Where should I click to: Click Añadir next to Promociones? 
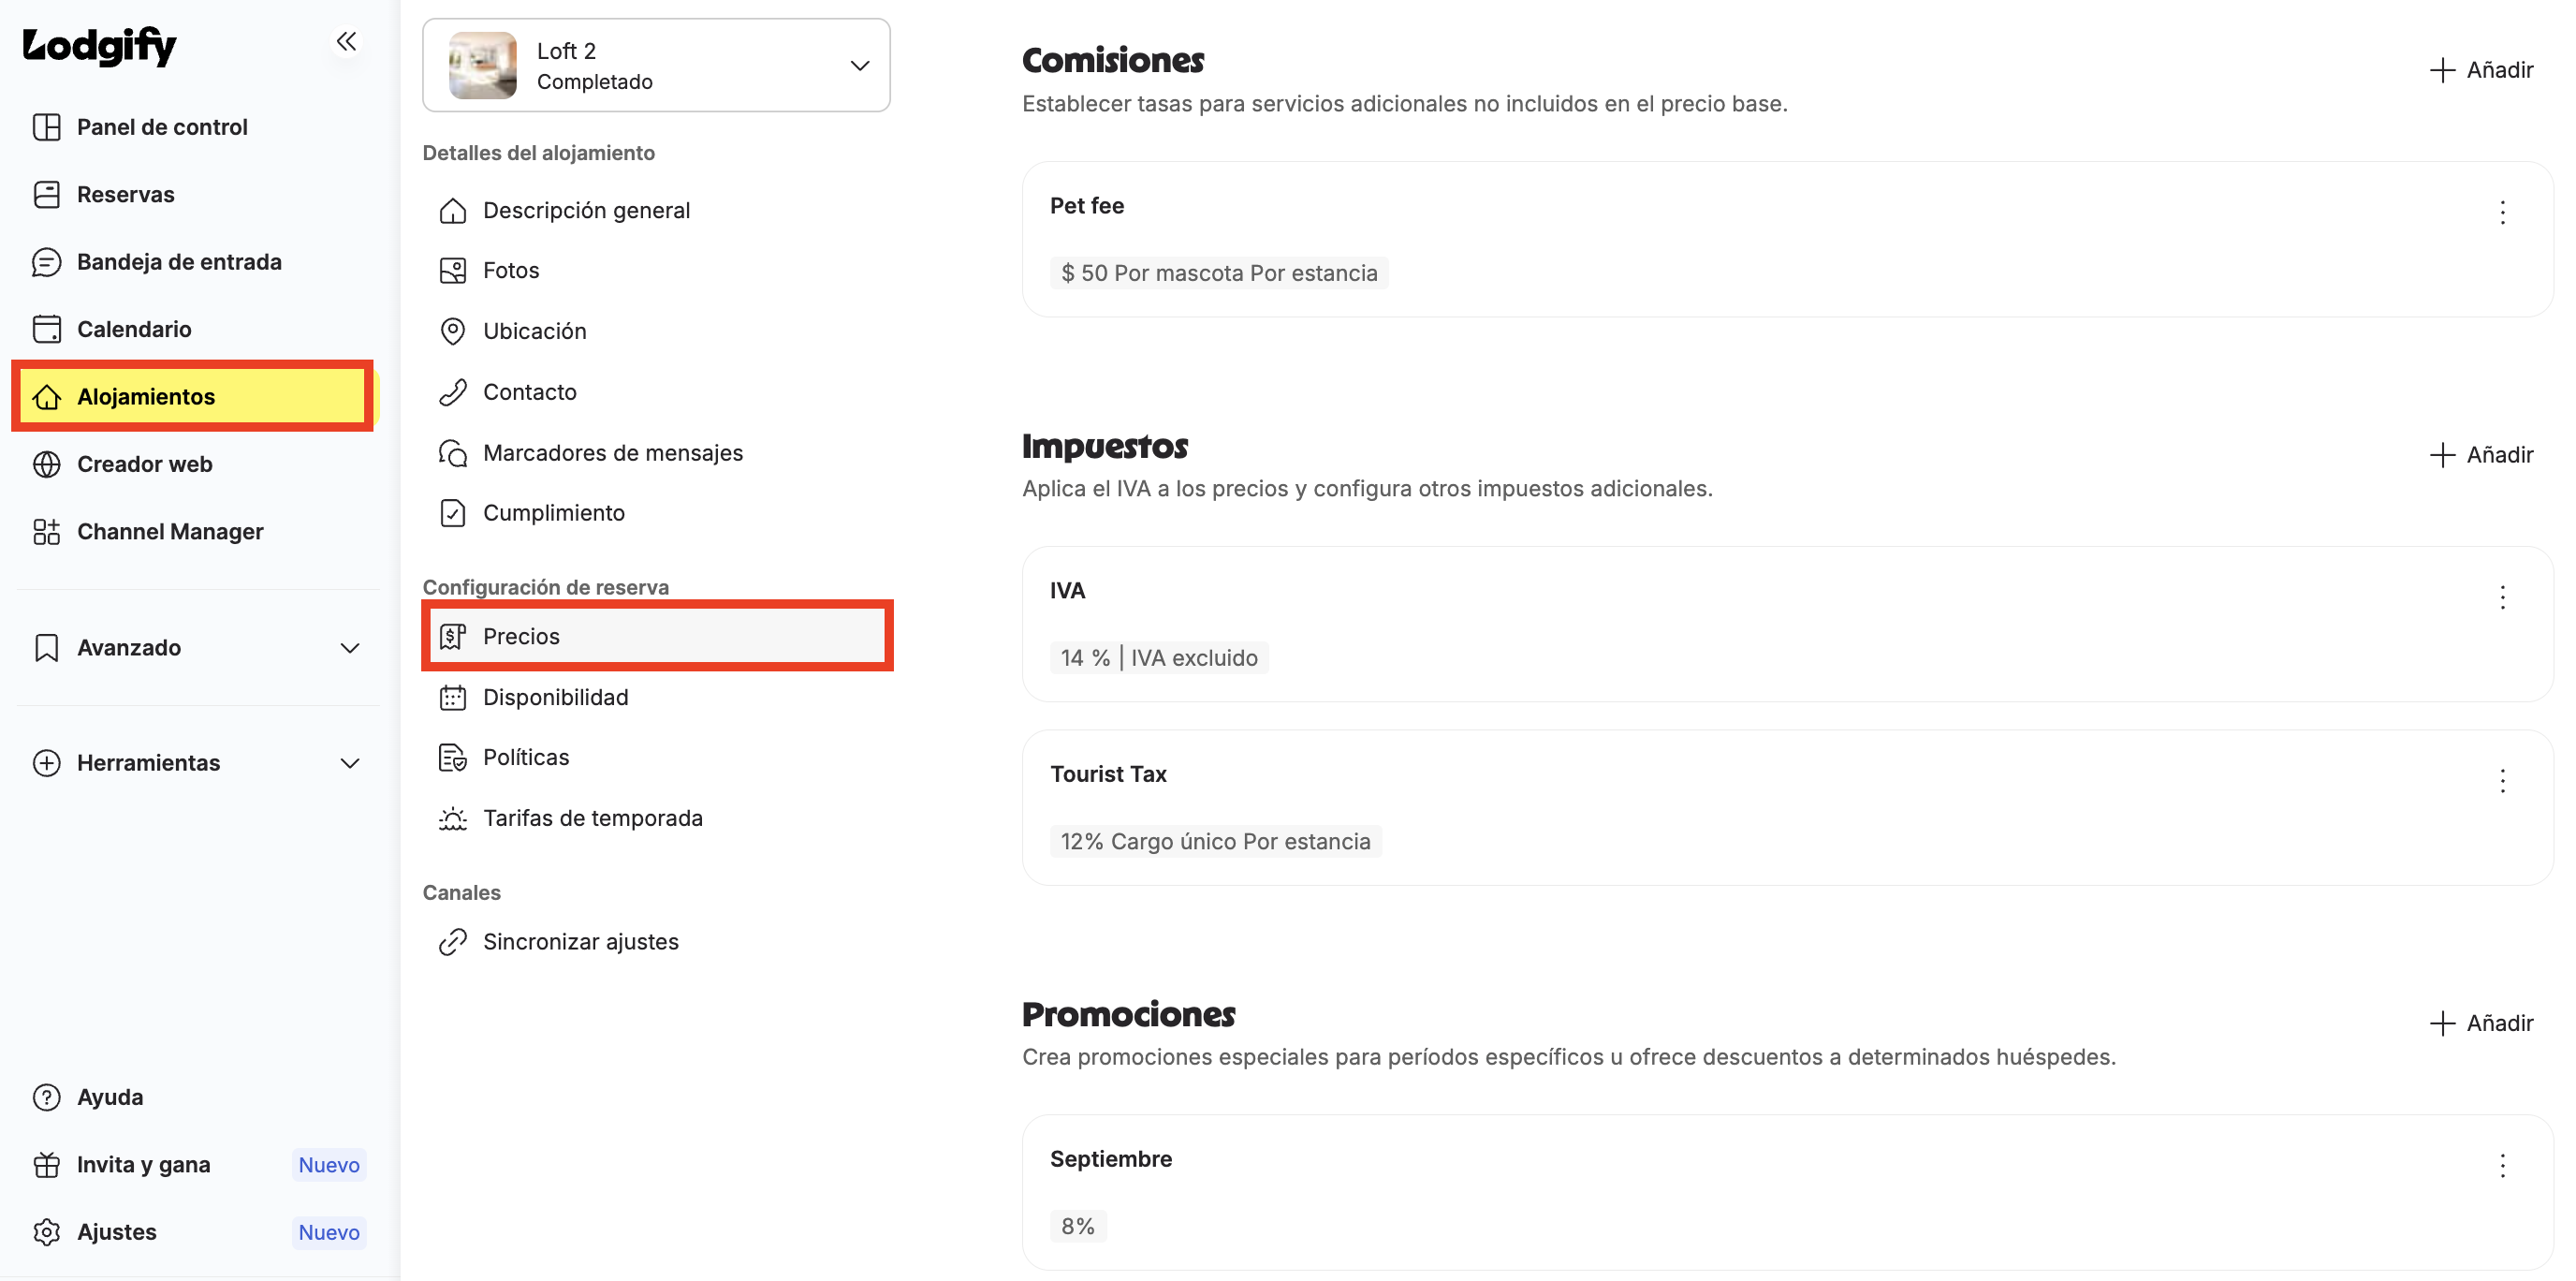pos(2481,1023)
